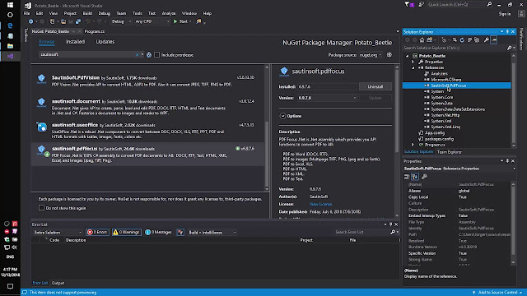Image resolution: width=527 pixels, height=296 pixels.
Task: Click the Find in Files toolbar icon
Action: point(198,21)
